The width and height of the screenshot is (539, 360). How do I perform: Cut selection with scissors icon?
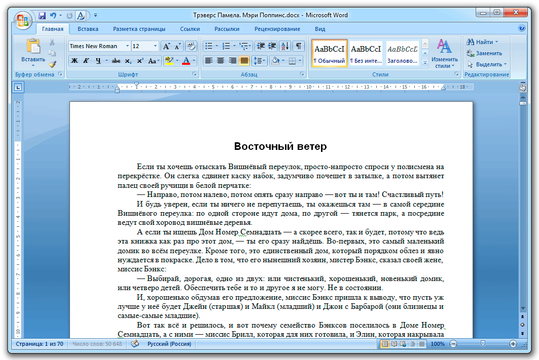pos(52,42)
